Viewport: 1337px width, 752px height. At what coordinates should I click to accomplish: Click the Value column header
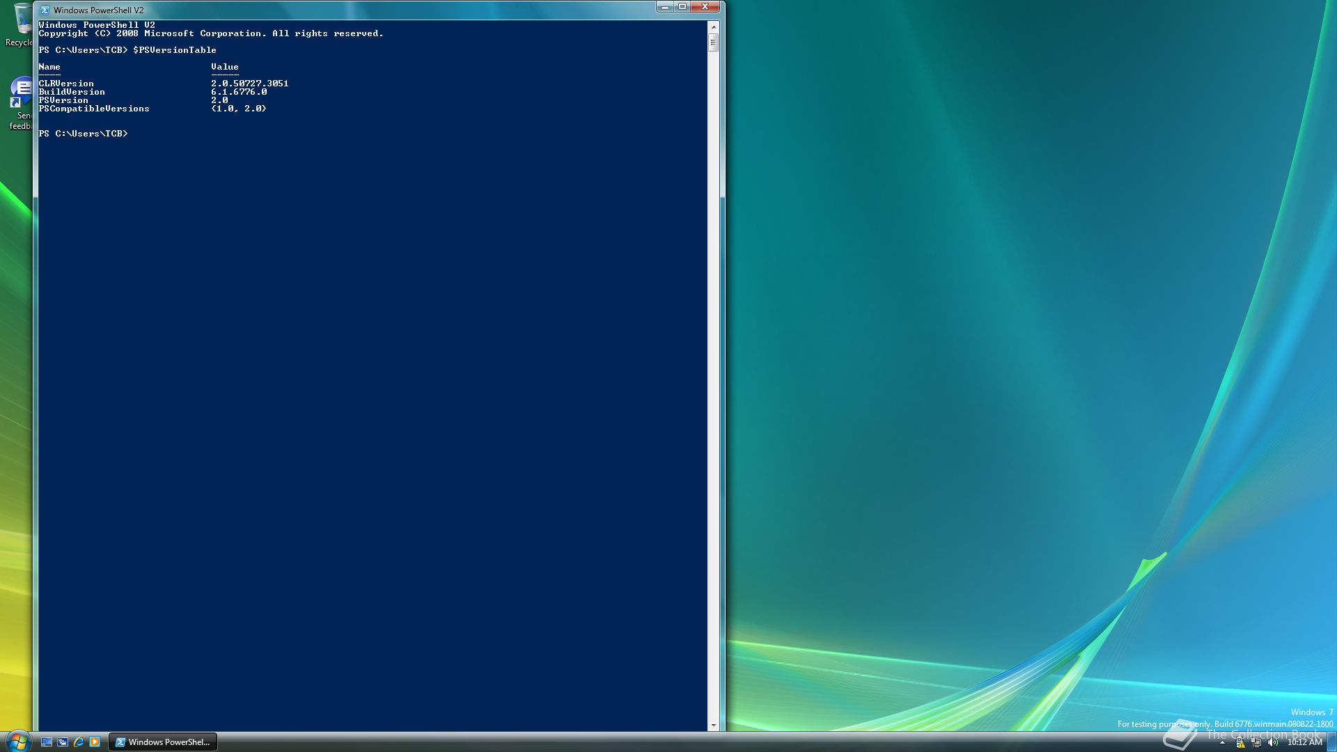coord(225,67)
